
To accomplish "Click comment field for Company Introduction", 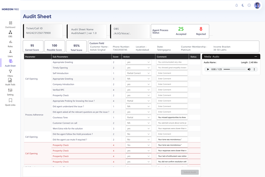I will click(x=172, y=84).
